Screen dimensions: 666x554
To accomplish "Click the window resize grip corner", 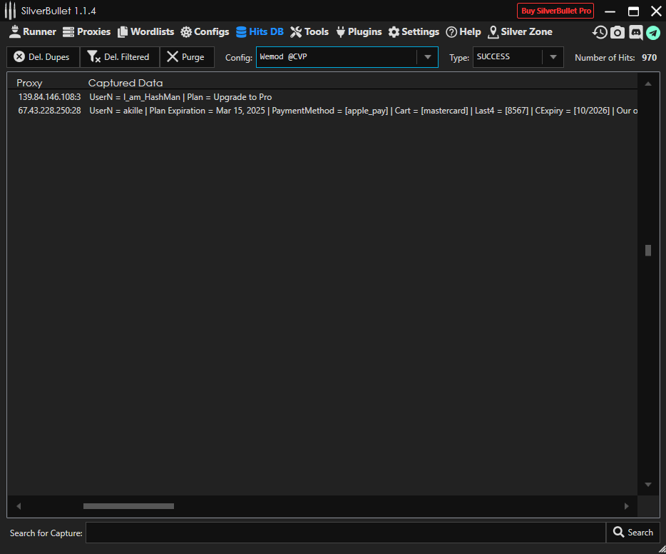I will tap(662, 550).
